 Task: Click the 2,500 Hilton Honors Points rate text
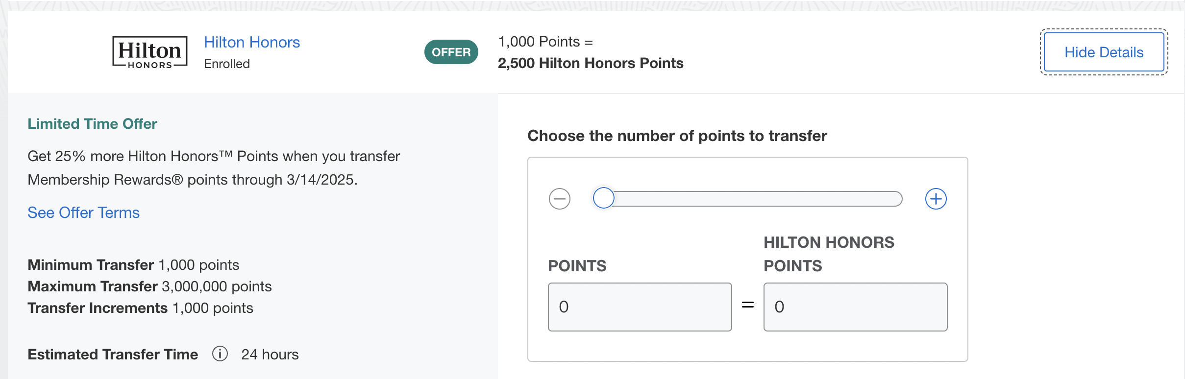click(x=590, y=63)
